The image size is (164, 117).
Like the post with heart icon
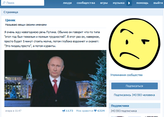click(95, 111)
